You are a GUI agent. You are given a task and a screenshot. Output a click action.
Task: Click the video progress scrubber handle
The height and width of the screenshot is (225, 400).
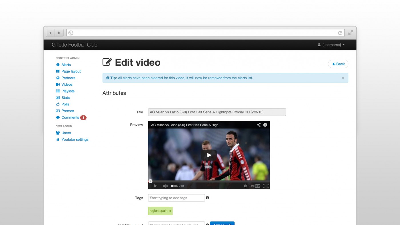pyautogui.click(x=150, y=181)
